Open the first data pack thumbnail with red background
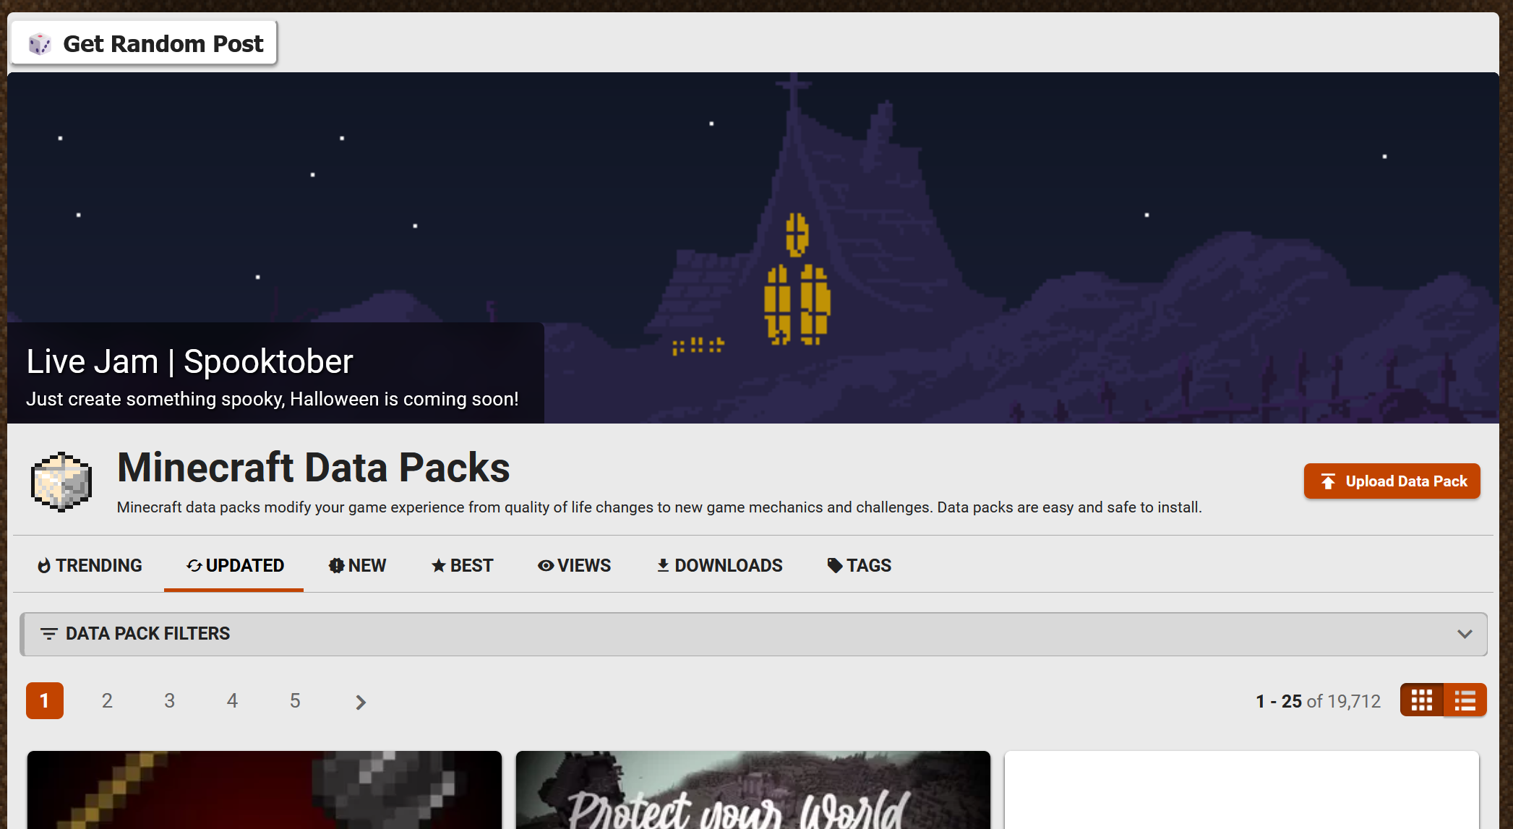The height and width of the screenshot is (829, 1513). (265, 790)
